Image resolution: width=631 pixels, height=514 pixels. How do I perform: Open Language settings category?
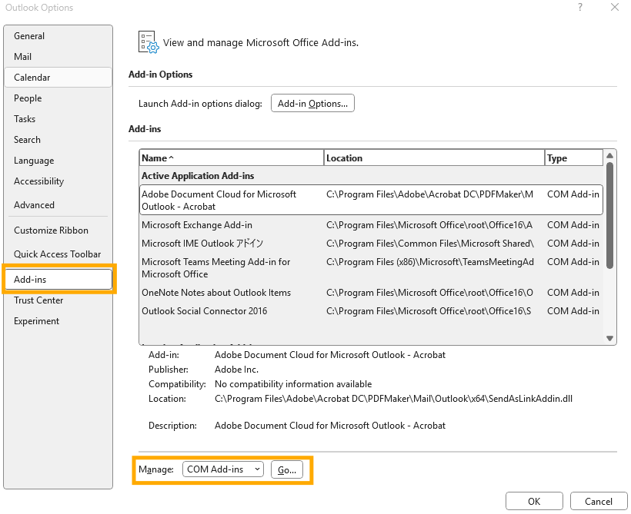tap(58, 161)
